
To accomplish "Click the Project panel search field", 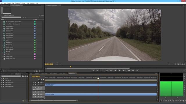I will tap(11, 17).
